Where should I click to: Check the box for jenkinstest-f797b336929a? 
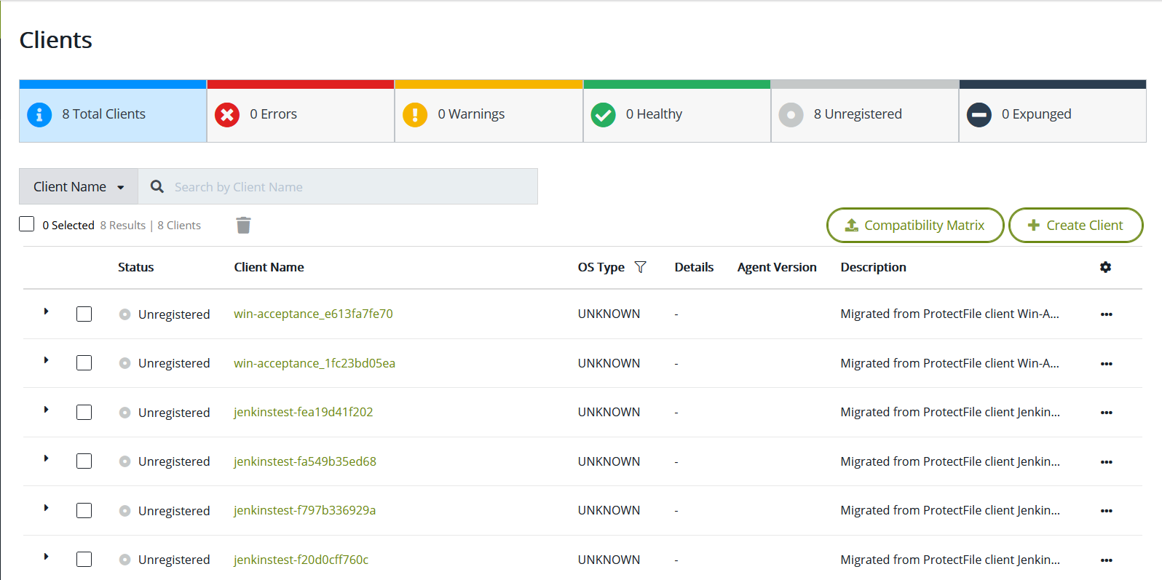pyautogui.click(x=84, y=511)
